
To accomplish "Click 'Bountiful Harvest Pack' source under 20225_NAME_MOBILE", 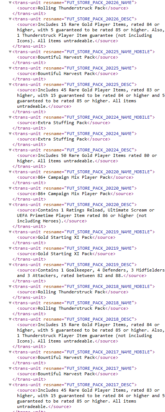I will coord(66,57).
